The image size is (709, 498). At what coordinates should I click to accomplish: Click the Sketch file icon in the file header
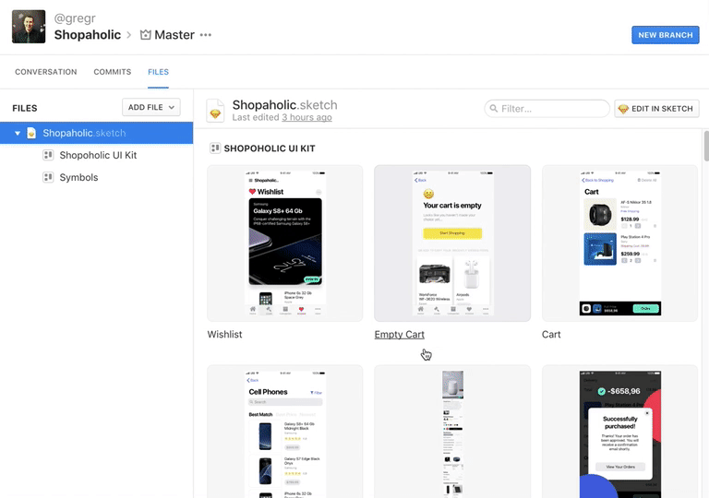215,111
